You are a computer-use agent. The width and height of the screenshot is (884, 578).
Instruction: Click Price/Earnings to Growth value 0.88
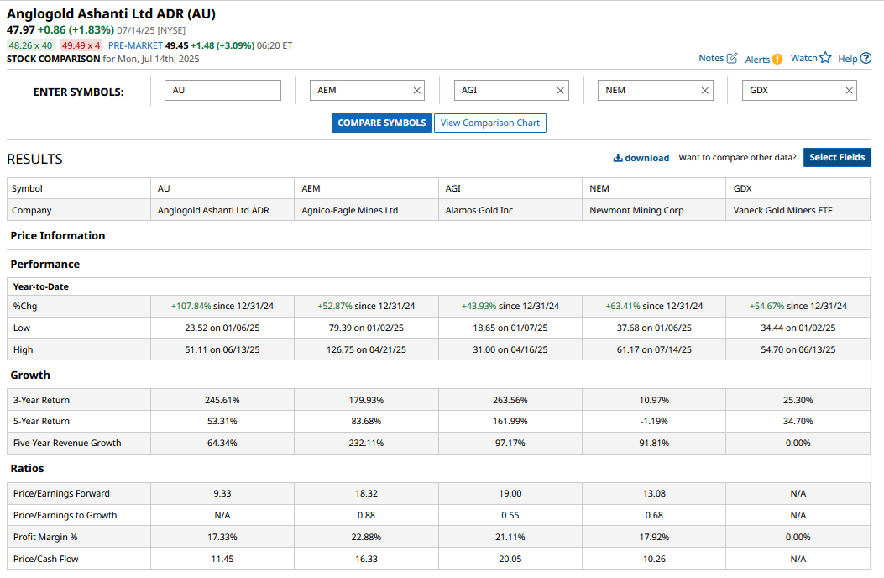click(367, 515)
